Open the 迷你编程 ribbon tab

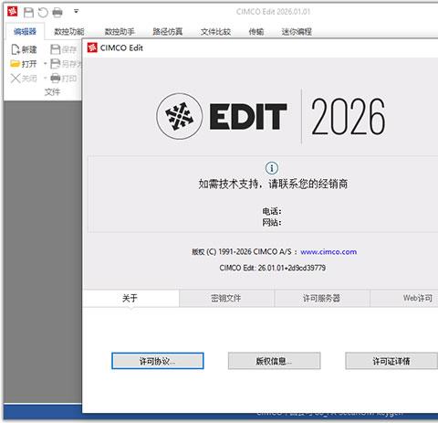(x=297, y=31)
